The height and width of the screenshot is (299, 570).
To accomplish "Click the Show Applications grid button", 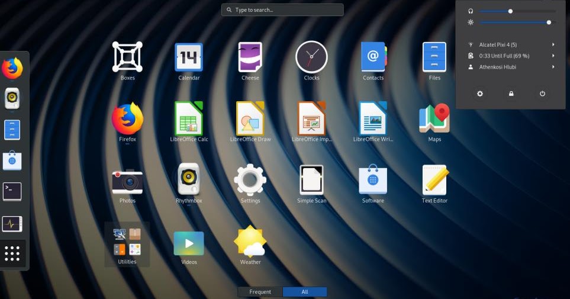I will (x=12, y=253).
